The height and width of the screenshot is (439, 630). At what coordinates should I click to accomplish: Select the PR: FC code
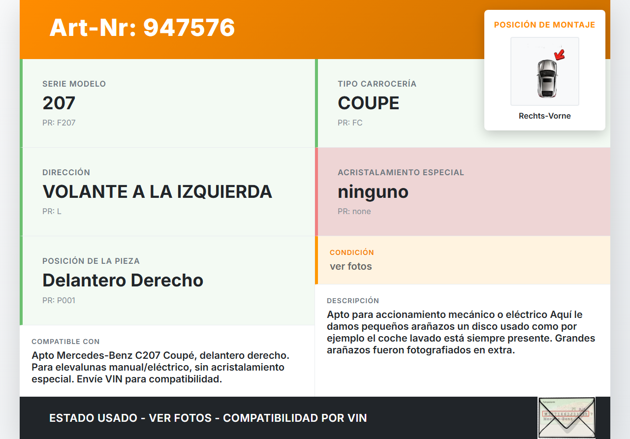click(x=350, y=123)
